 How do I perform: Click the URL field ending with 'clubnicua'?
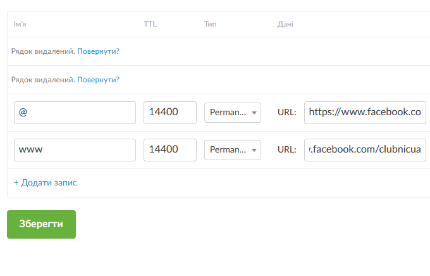tap(365, 150)
